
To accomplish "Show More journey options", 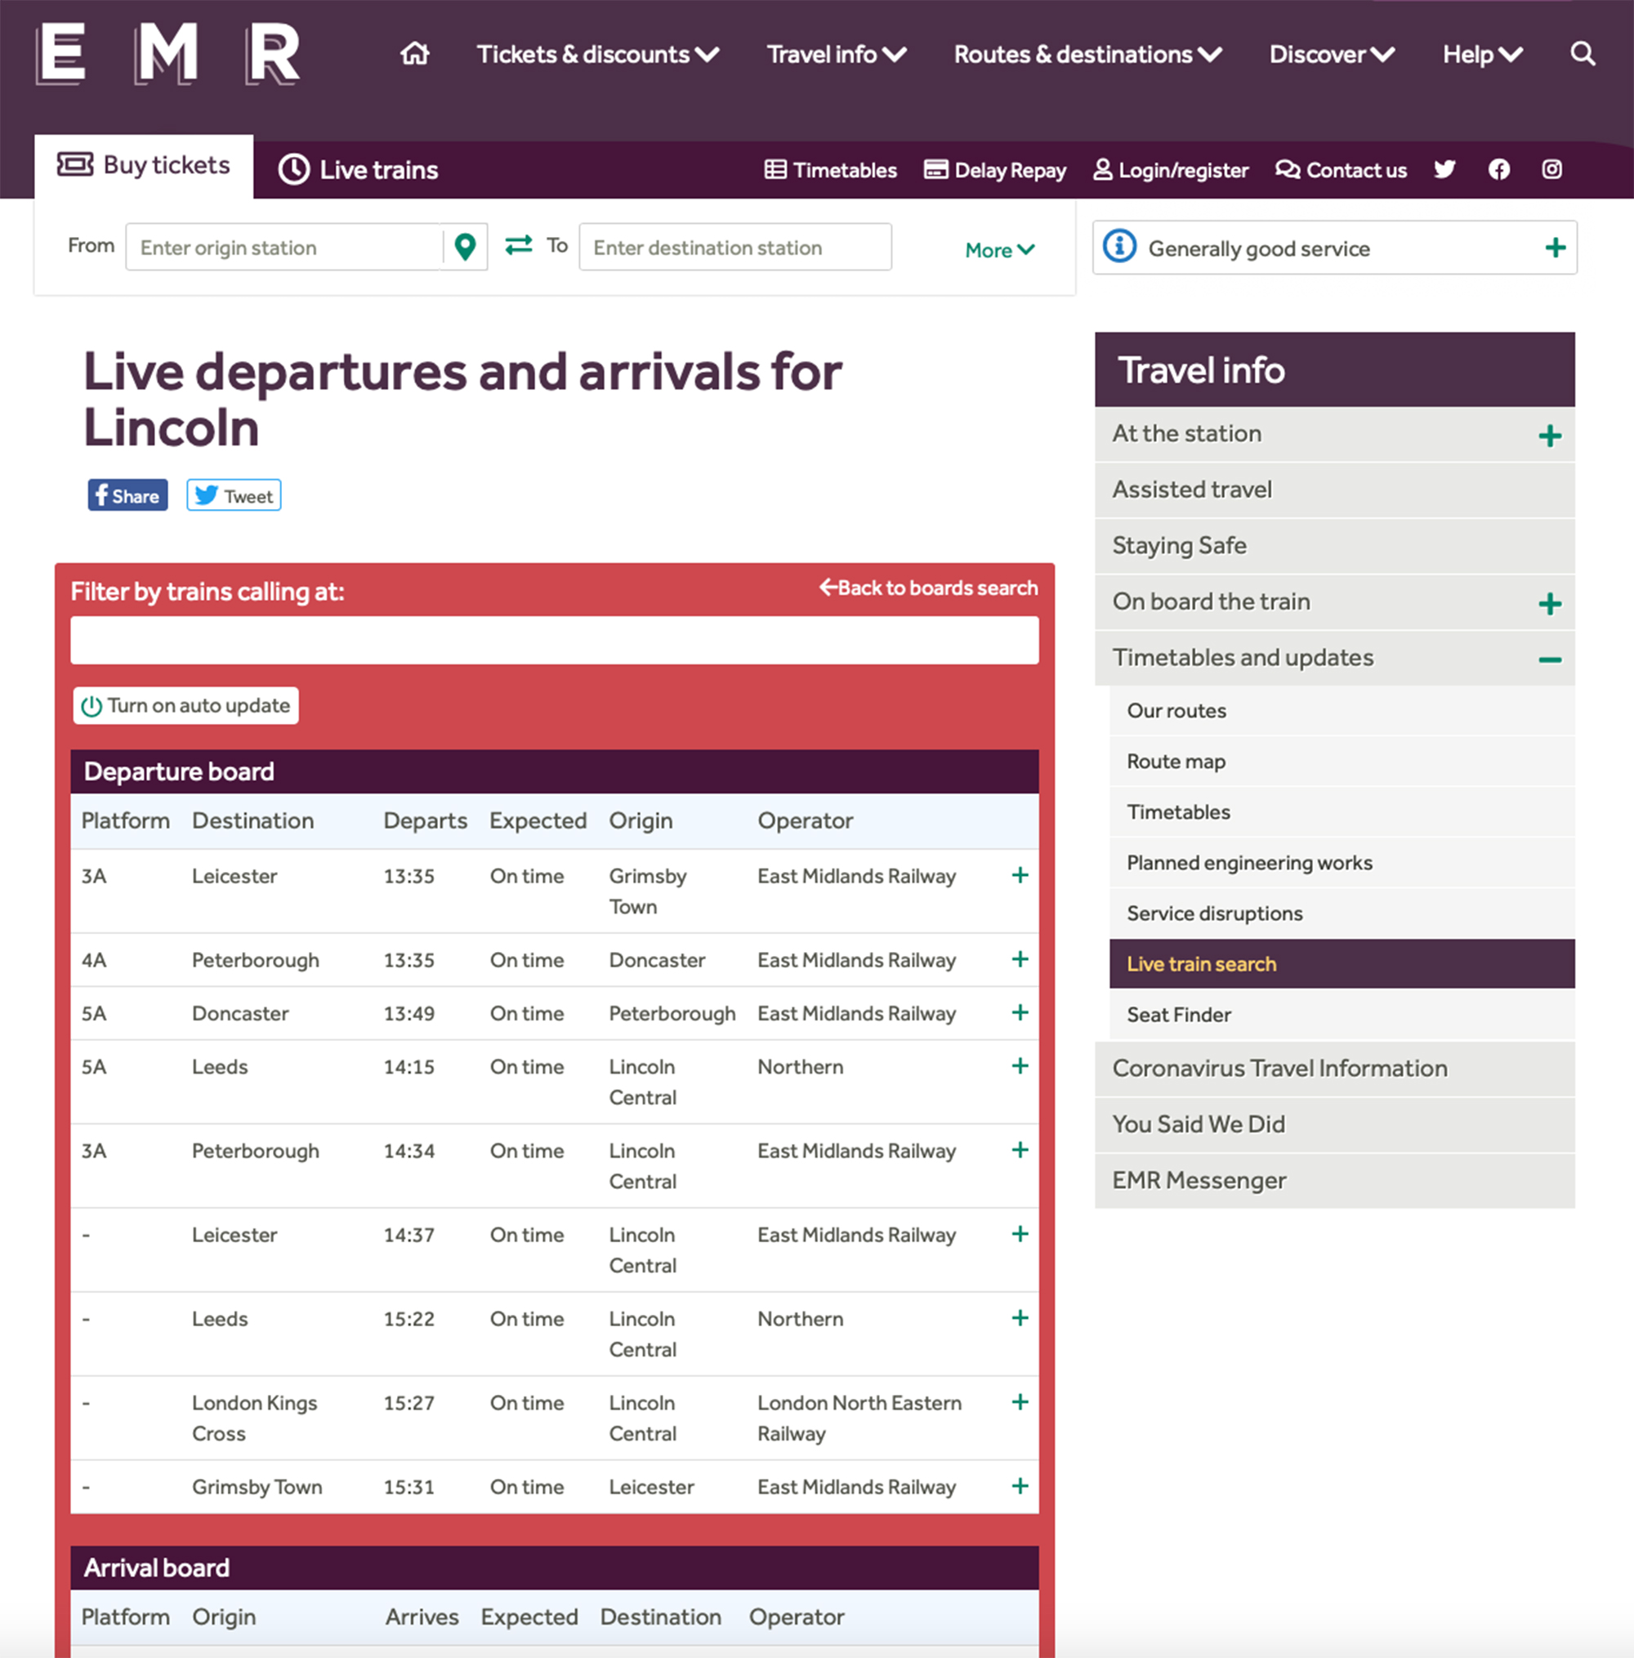I will [1000, 250].
